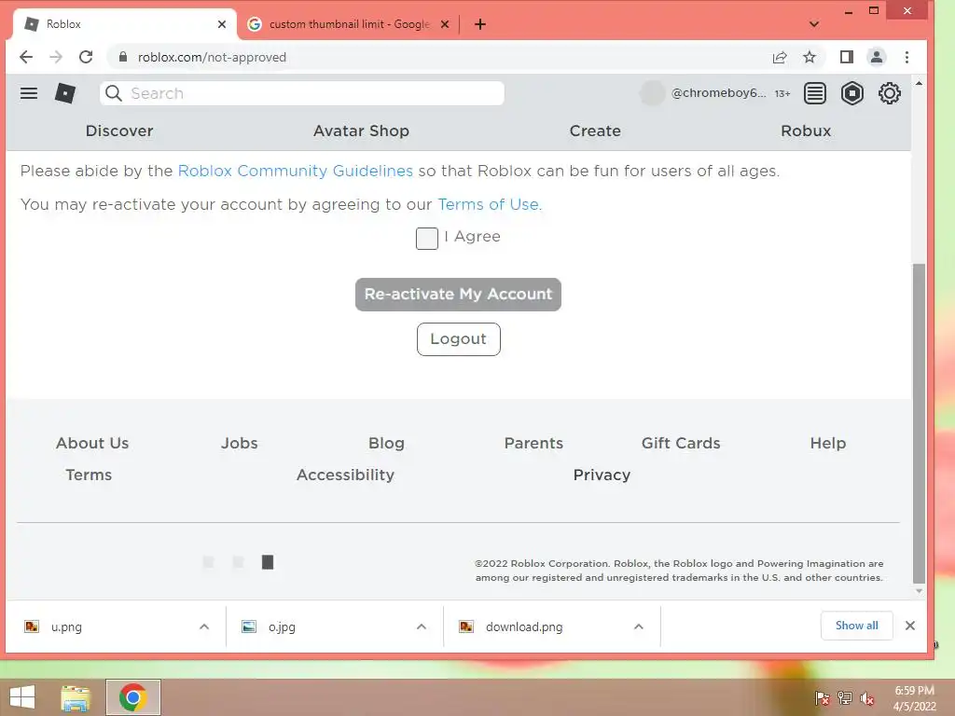Open the Create nav item
Screen dimensions: 955x716
tap(595, 131)
